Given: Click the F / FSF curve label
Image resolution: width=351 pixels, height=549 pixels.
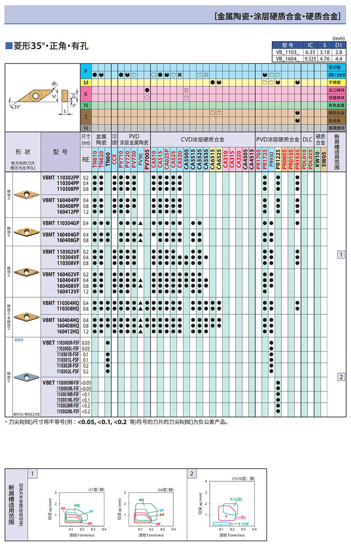Looking at the screenshot, I should (x=243, y=524).
